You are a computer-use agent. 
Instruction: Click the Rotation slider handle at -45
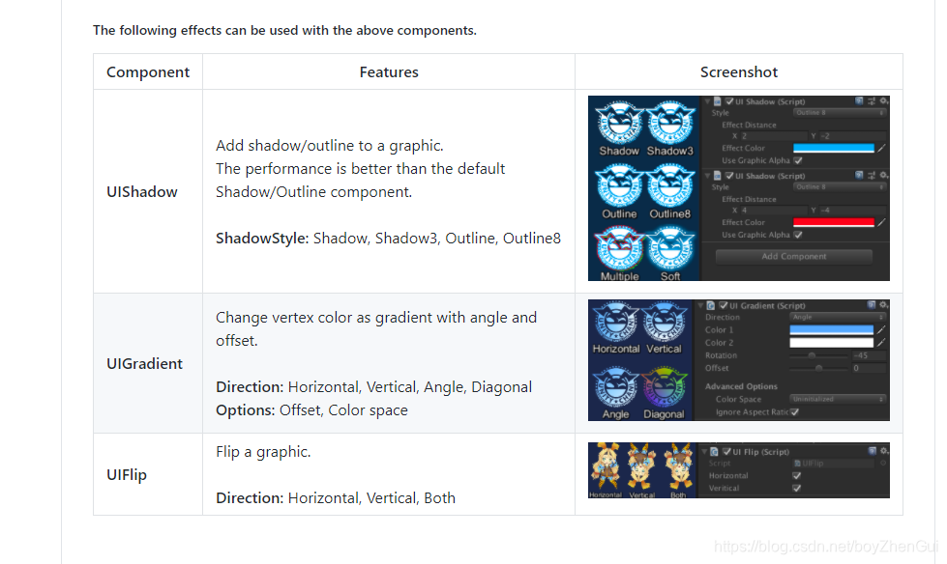812,355
